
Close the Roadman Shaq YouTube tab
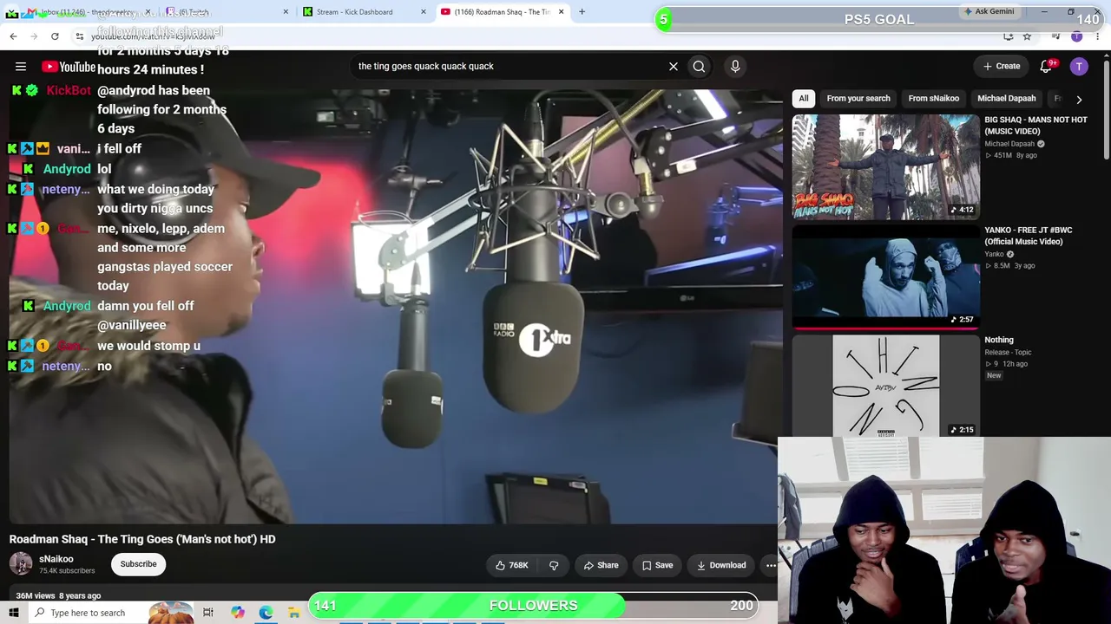pyautogui.click(x=561, y=12)
